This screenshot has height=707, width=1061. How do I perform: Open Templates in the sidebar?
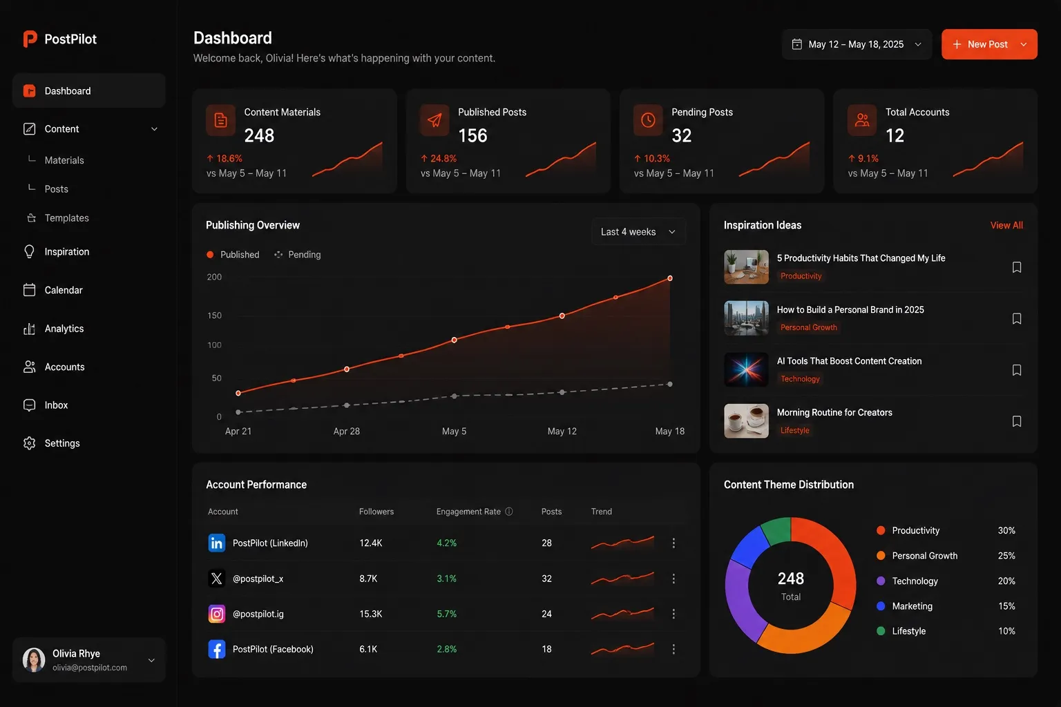pos(67,218)
